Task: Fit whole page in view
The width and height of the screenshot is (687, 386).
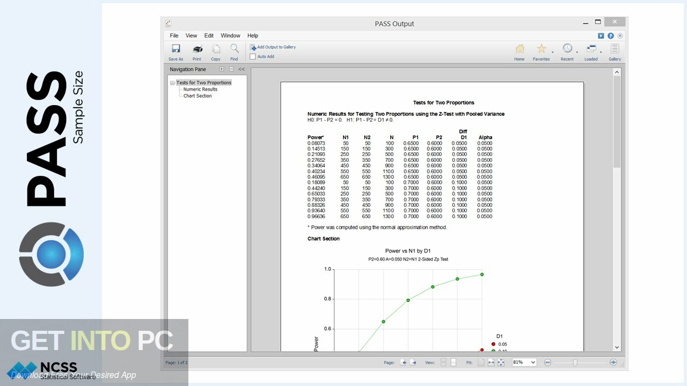Action: [x=481, y=362]
